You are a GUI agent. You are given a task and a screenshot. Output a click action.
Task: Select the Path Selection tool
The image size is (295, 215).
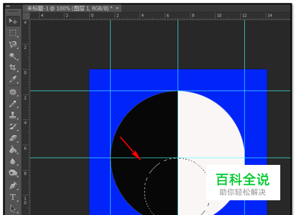click(13, 209)
